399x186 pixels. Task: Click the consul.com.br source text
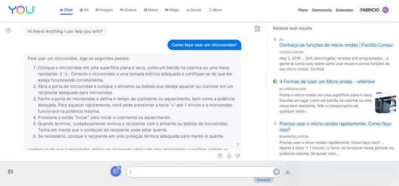click(x=292, y=52)
